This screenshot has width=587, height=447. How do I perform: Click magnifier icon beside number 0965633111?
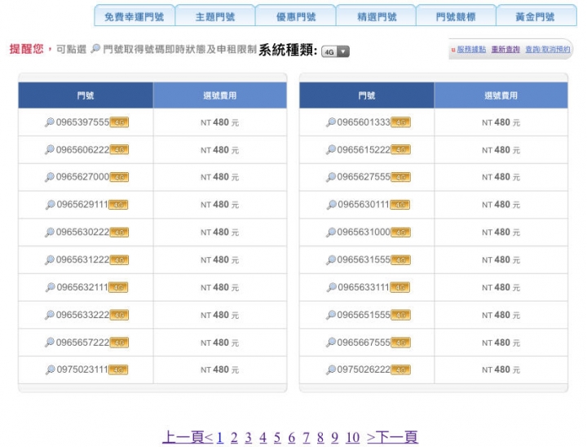pos(332,287)
